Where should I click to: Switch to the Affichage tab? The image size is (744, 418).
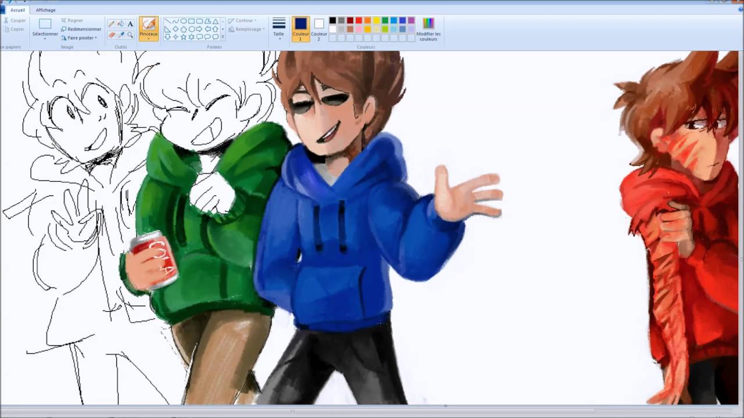(x=45, y=10)
